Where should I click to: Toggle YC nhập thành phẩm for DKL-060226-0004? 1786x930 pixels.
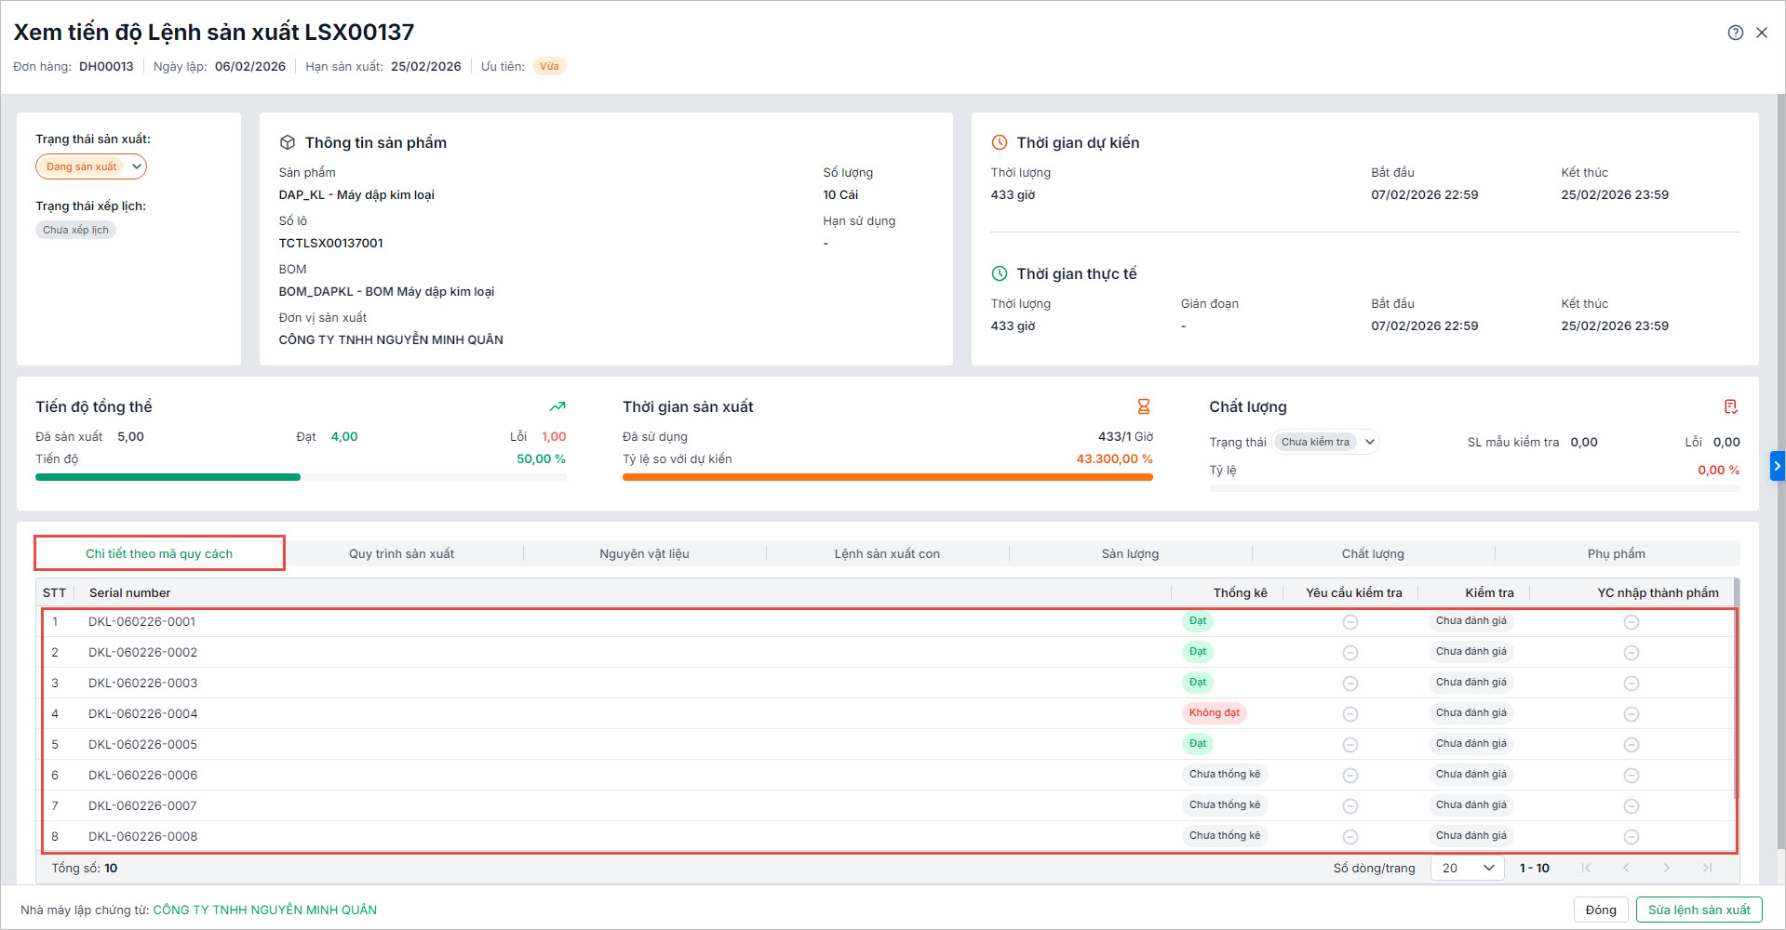coord(1631,714)
